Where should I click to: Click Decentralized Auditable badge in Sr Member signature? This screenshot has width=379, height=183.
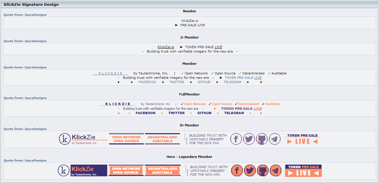tap(163, 139)
